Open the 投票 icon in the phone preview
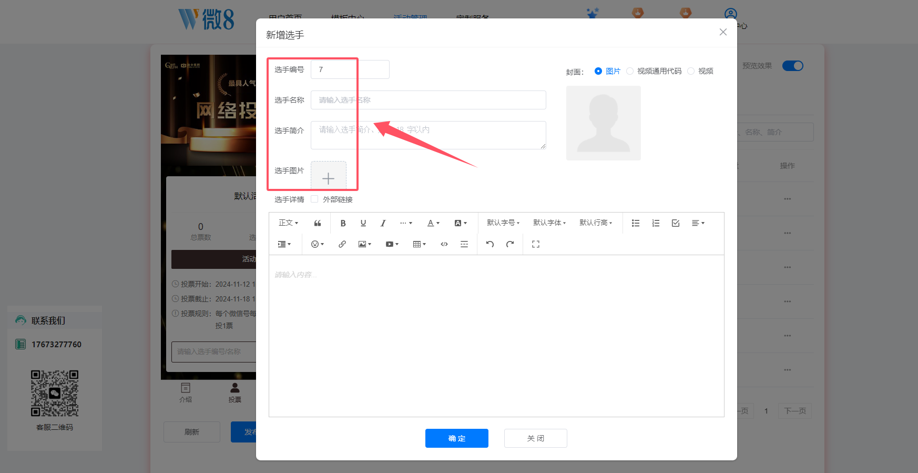918x473 pixels. click(x=235, y=393)
